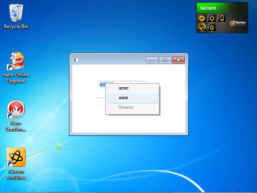Close the small dialog window
Screen dimensions: 257x193
(178, 60)
